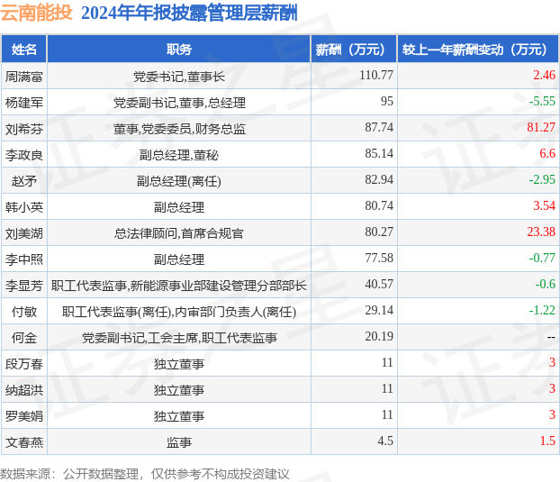
Task: Click the position 总法律顾问,首席合规官
Action: click(179, 233)
